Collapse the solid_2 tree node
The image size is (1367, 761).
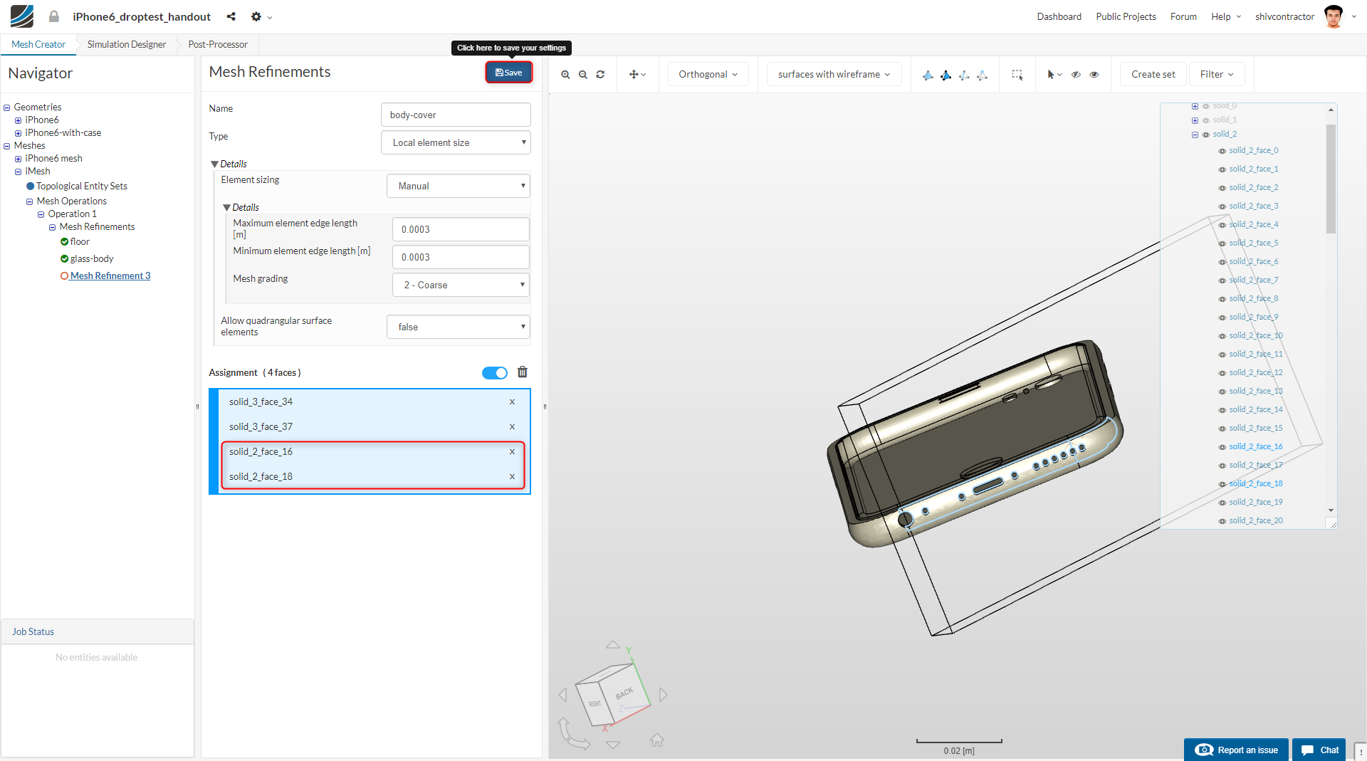1195,135
